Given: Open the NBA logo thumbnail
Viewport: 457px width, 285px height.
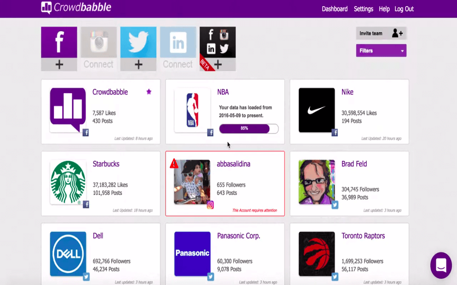Looking at the screenshot, I should point(192,110).
